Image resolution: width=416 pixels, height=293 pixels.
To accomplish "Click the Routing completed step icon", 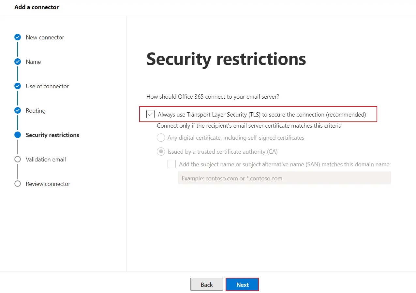I will pos(18,110).
